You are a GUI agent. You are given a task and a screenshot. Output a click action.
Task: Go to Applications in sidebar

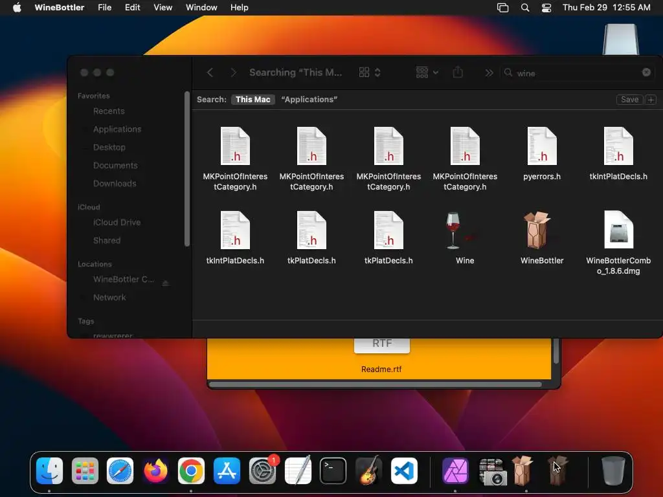(117, 129)
